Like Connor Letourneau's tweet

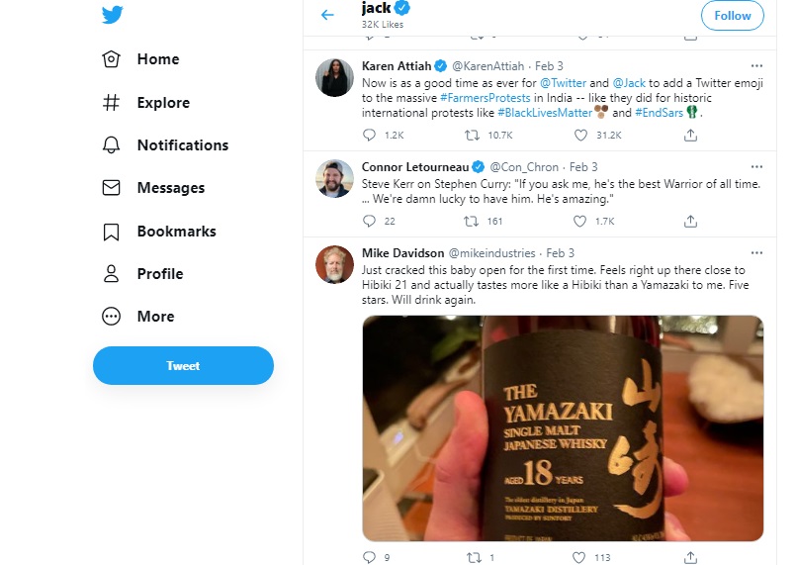pos(579,221)
